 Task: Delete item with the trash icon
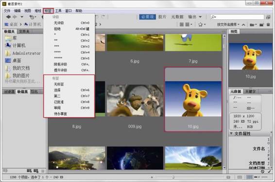[x=268, y=25]
